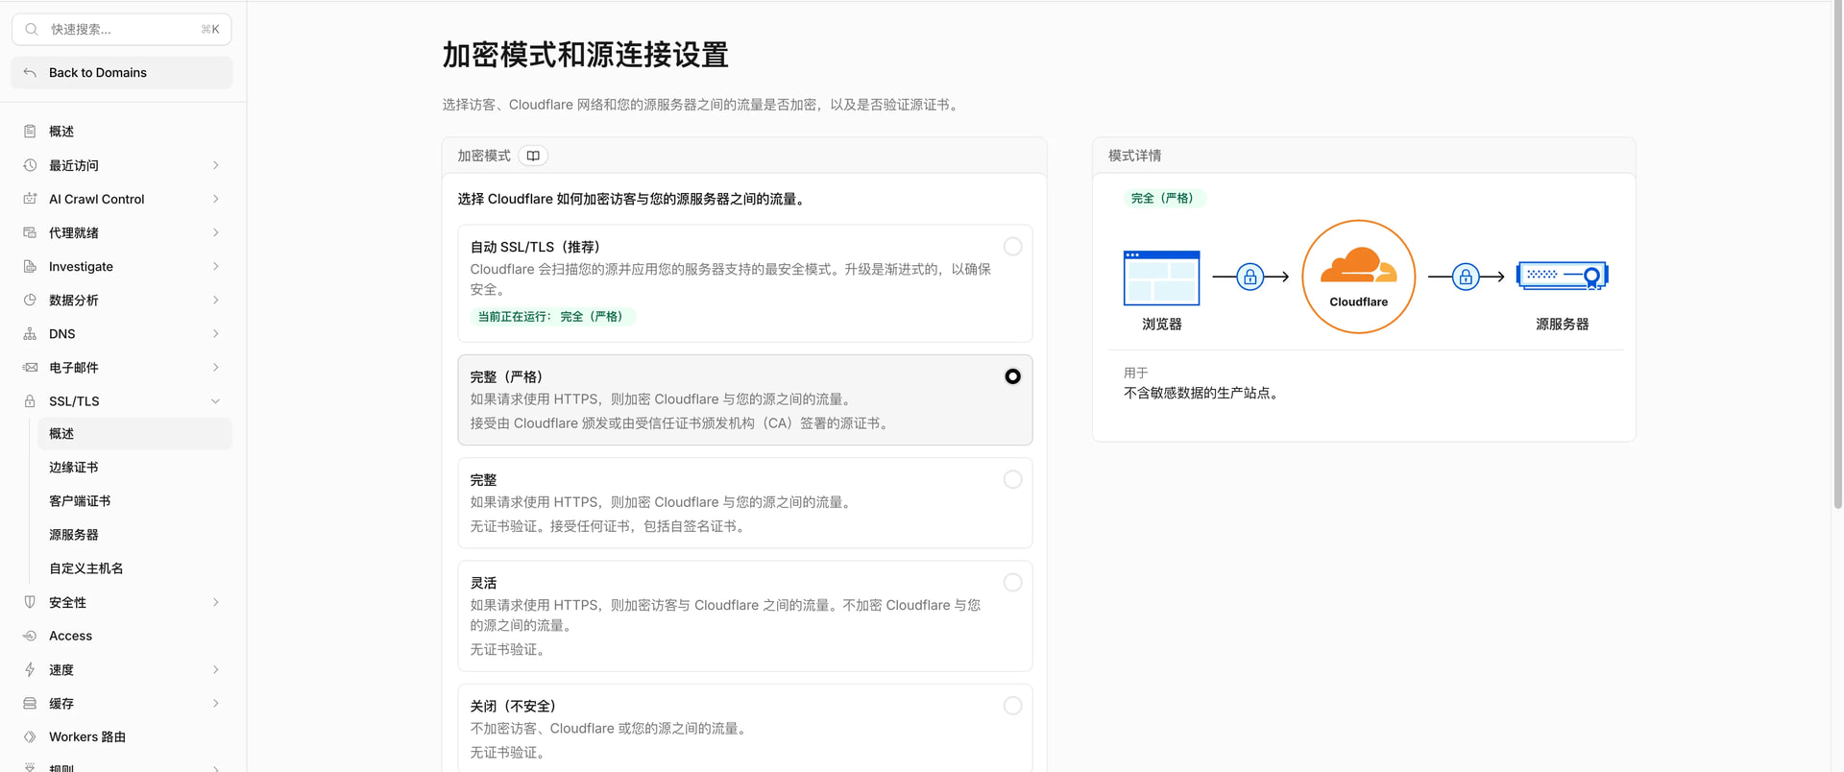Open the book documentation icon beside 加密模式

pos(533,156)
